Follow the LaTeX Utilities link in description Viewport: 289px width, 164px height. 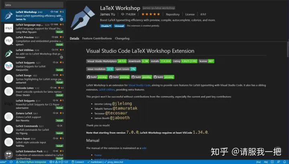pyautogui.click(x=107, y=90)
